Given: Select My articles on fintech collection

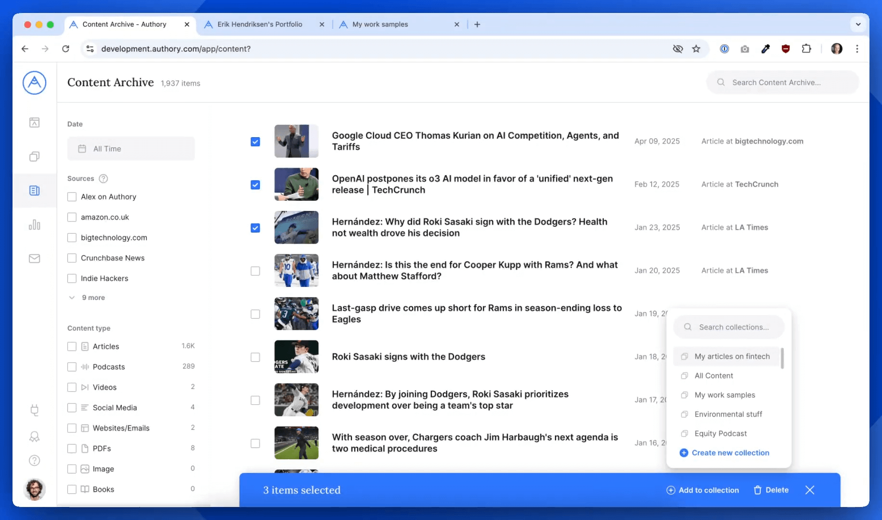Looking at the screenshot, I should 726,357.
